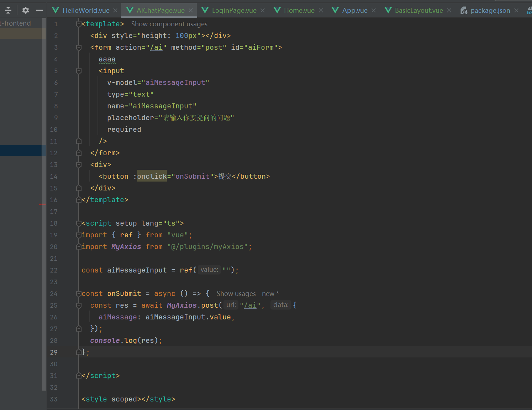Click the aaaa text on line 4
Image resolution: width=532 pixels, height=410 pixels.
(x=107, y=59)
